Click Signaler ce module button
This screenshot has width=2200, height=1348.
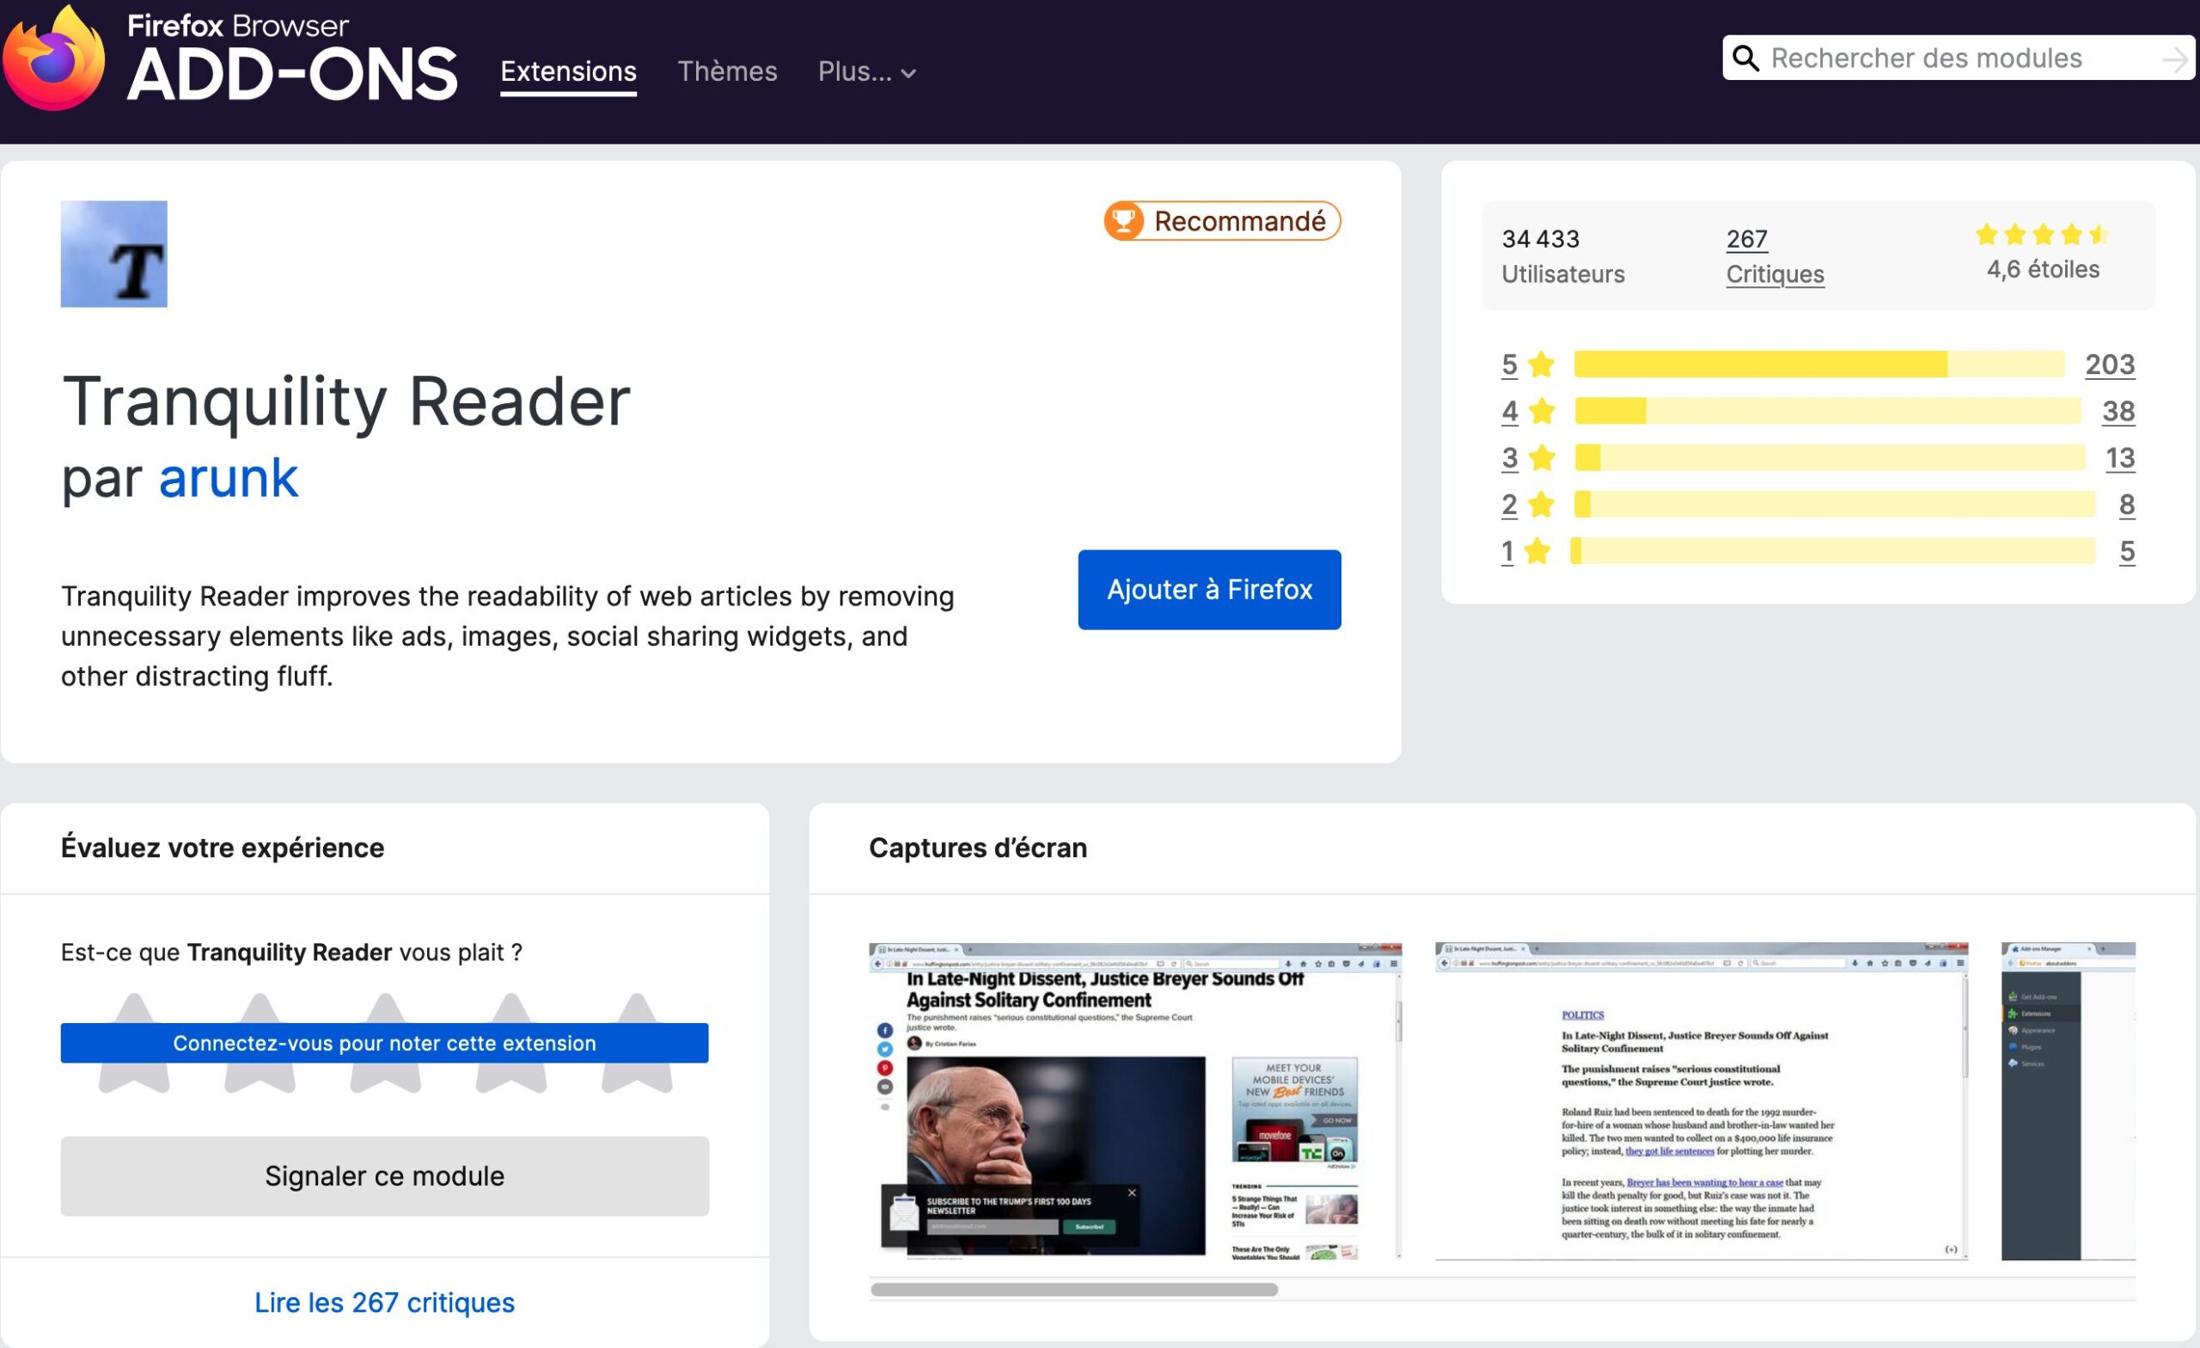click(384, 1175)
